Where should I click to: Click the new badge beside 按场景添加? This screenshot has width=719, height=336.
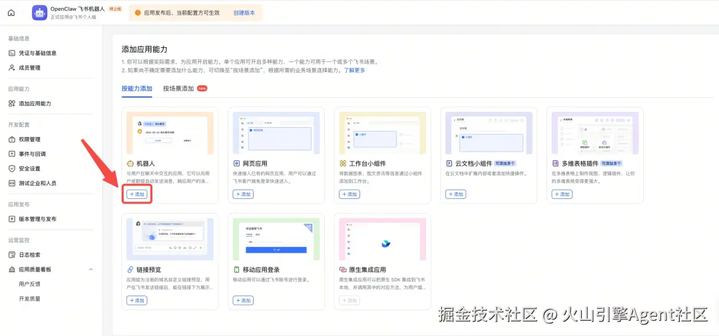(x=202, y=88)
